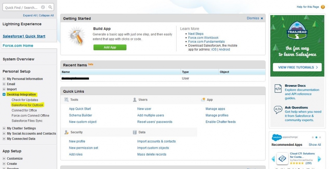Click the Quick Find search magnifier icon
The height and width of the screenshot is (169, 329).
click(x=50, y=7)
